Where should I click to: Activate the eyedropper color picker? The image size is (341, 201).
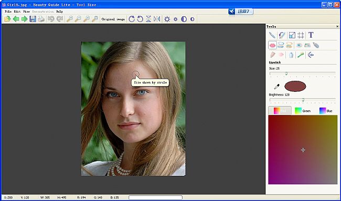276,87
